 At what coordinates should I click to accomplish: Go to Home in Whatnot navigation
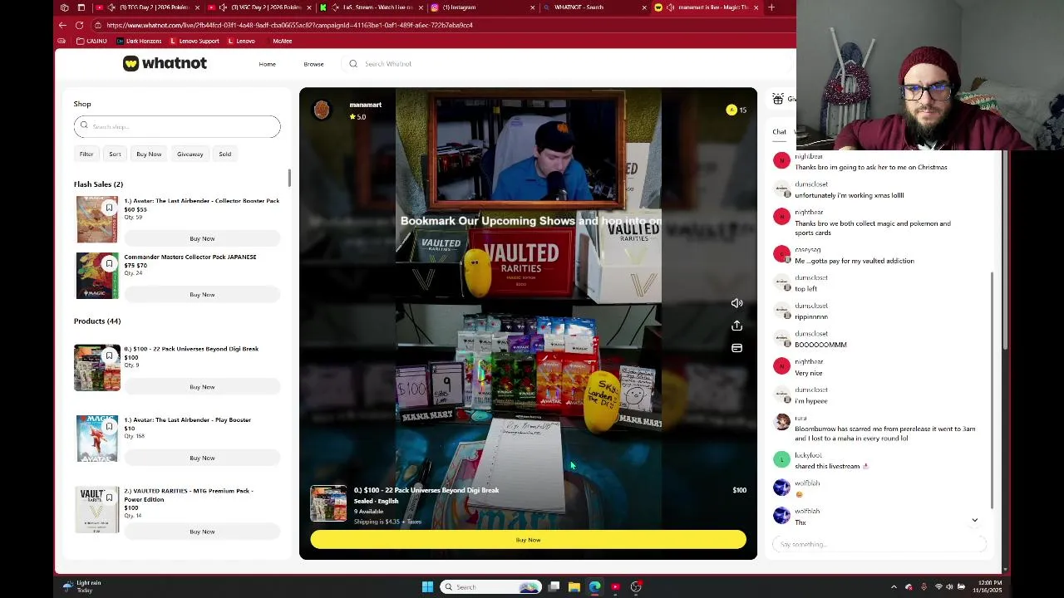[x=267, y=64]
